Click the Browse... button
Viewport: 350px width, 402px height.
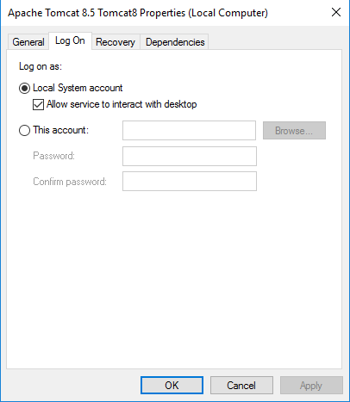[294, 131]
